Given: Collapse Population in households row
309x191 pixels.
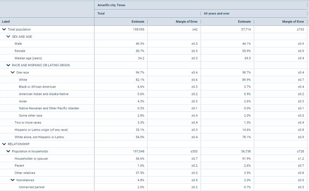Looking at the screenshot, I should [x=8, y=151].
